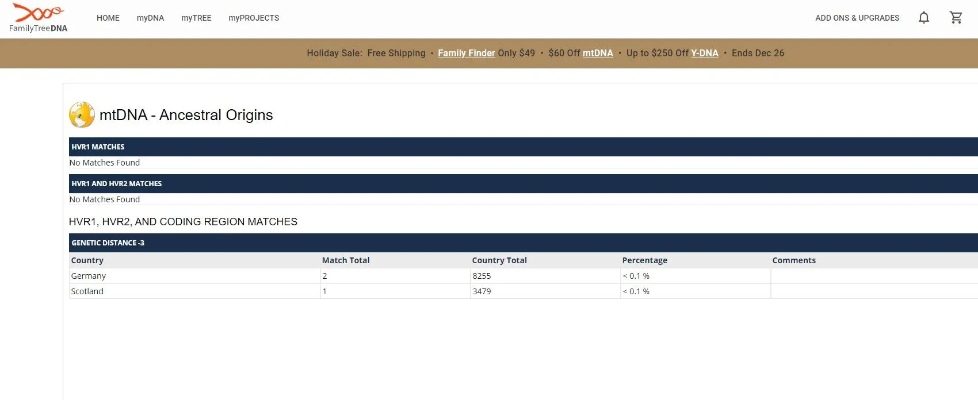The width and height of the screenshot is (978, 400).
Task: Open the myTREE menu
Action: pos(196,18)
